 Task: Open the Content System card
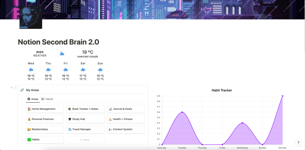(126, 129)
